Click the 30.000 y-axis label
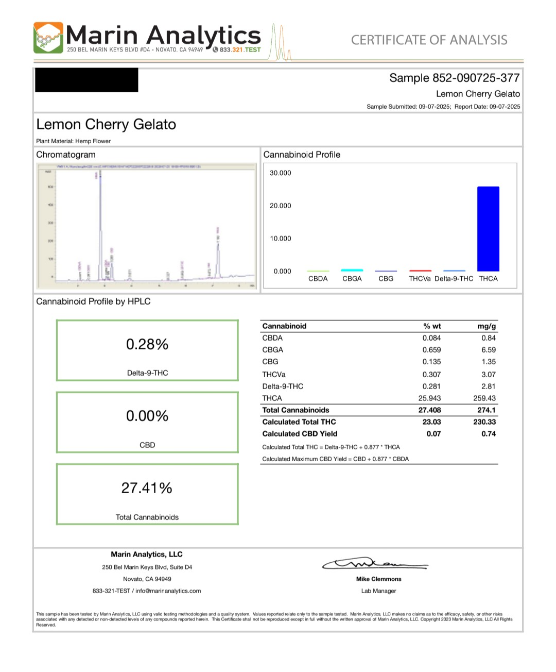 click(281, 173)
